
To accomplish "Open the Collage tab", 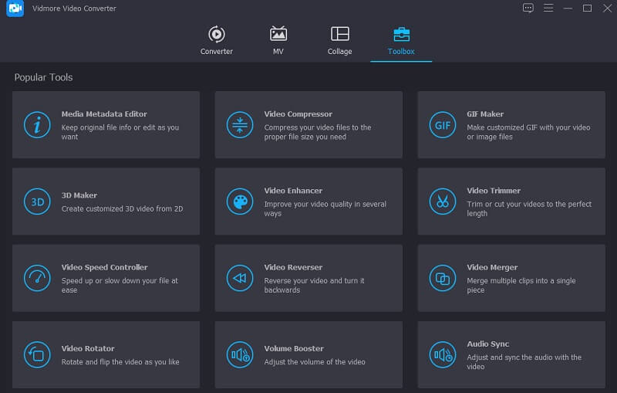I will [339, 41].
